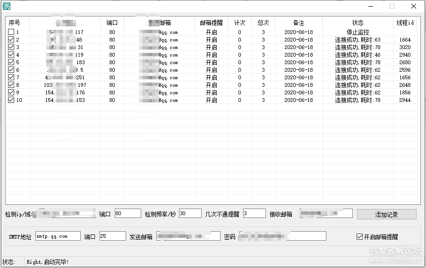Click thread id 1856
The width and height of the screenshot is (426, 268).
(x=405, y=92)
